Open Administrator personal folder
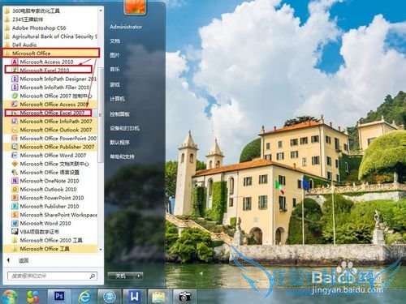 point(126,27)
